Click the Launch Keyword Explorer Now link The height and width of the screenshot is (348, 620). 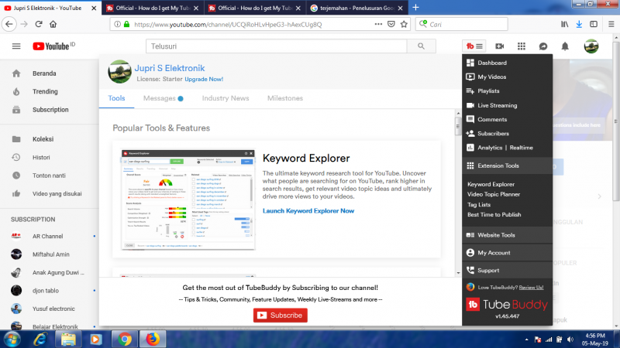coord(308,210)
